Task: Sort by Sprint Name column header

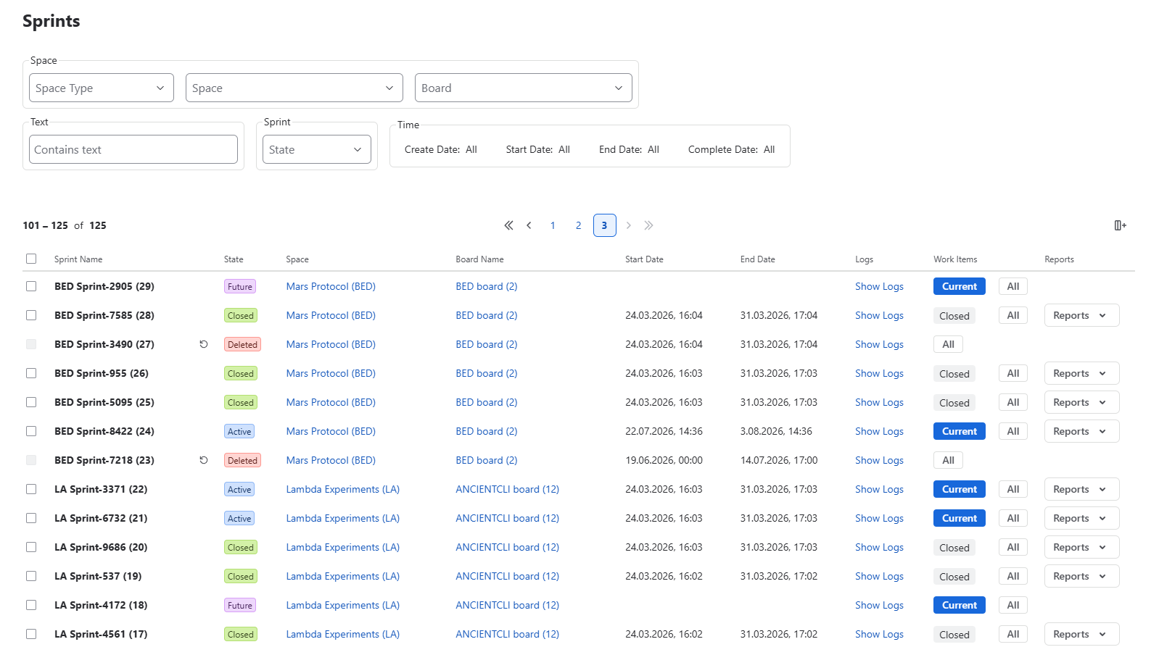Action: point(78,259)
